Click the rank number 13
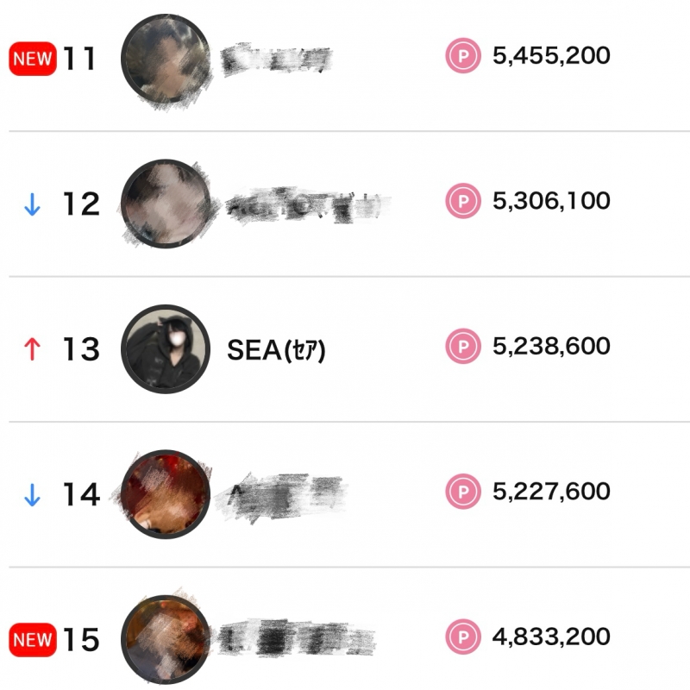Screen dimensions: 690x690 [x=81, y=349]
